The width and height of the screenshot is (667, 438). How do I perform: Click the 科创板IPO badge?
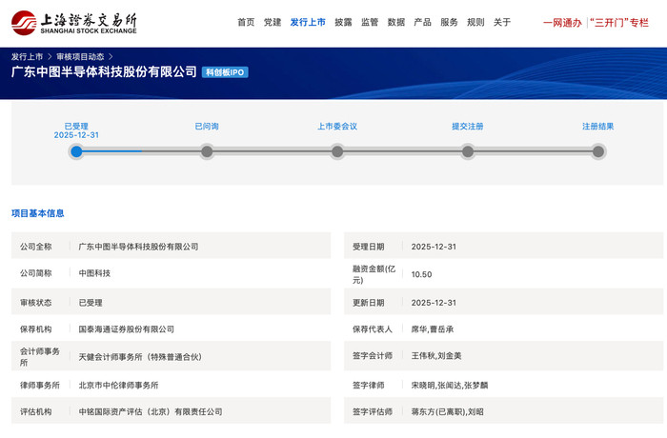click(226, 72)
